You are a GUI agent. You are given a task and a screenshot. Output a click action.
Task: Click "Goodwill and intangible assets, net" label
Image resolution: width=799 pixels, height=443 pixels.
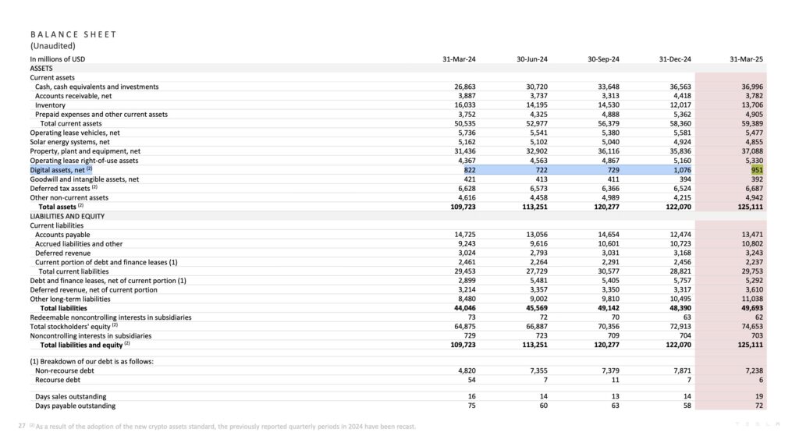84,179
